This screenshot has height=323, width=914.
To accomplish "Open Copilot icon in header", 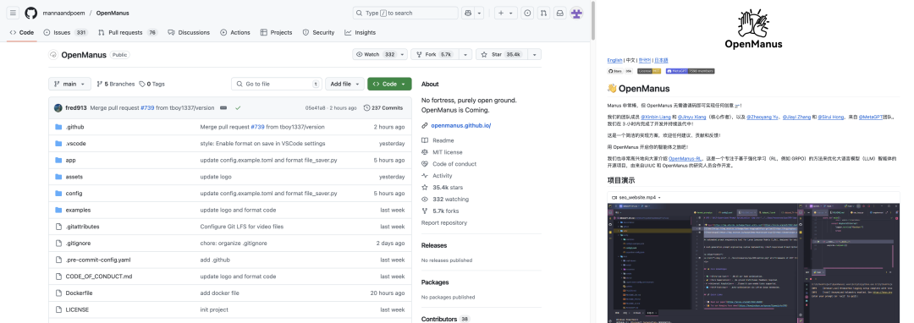I will pyautogui.click(x=467, y=13).
